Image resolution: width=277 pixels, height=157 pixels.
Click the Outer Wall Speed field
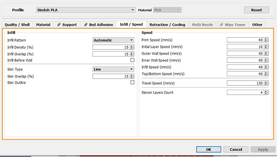[x=245, y=53]
